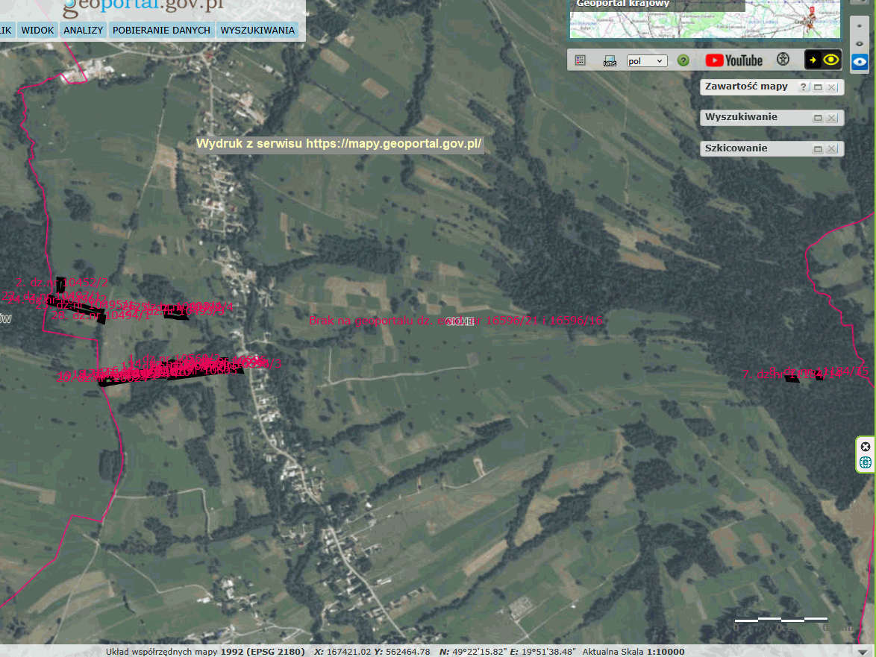This screenshot has width=876, height=657.
Task: Toggle the blue eye visibility button
Action: point(860,61)
